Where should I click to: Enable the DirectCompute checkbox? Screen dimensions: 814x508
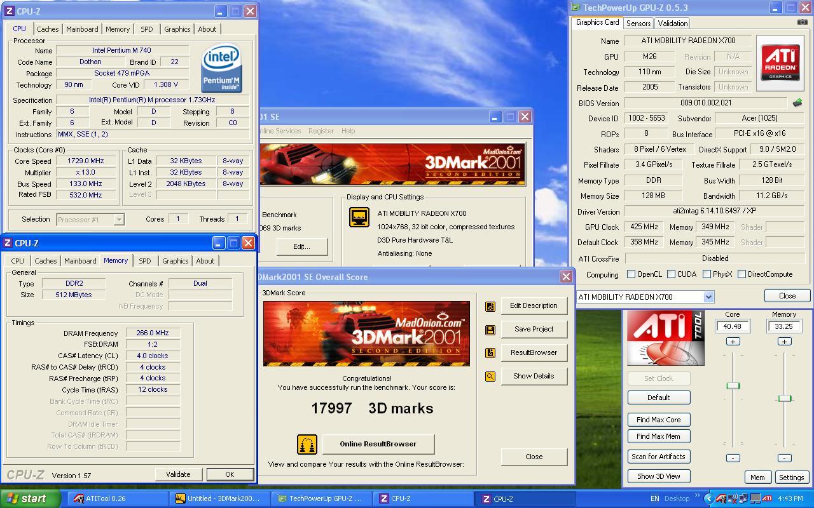[x=742, y=274]
